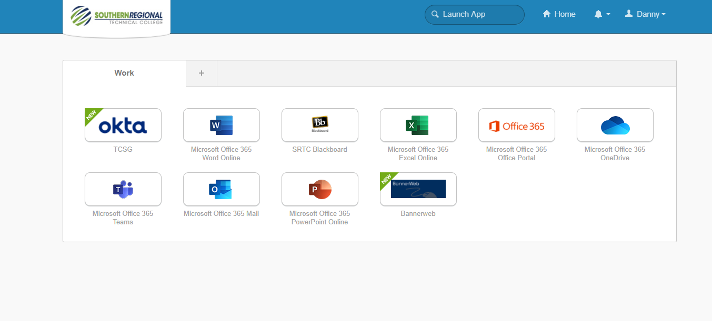Image resolution: width=712 pixels, height=321 pixels.
Task: Go to Home in the top bar
Action: (559, 14)
